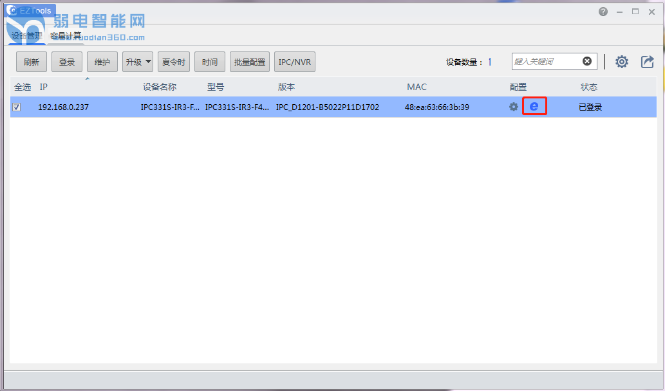Open the 维护 maintenance button
This screenshot has width=665, height=391.
(102, 62)
